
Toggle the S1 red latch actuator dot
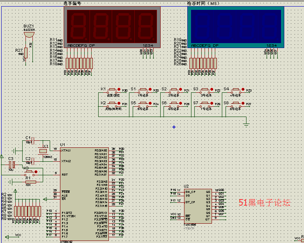tap(150, 89)
